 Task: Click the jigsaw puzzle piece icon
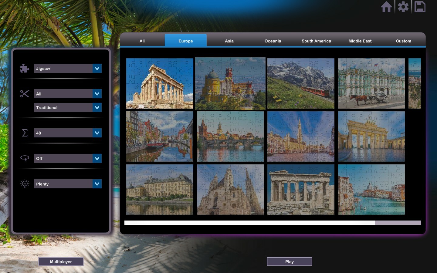24,68
